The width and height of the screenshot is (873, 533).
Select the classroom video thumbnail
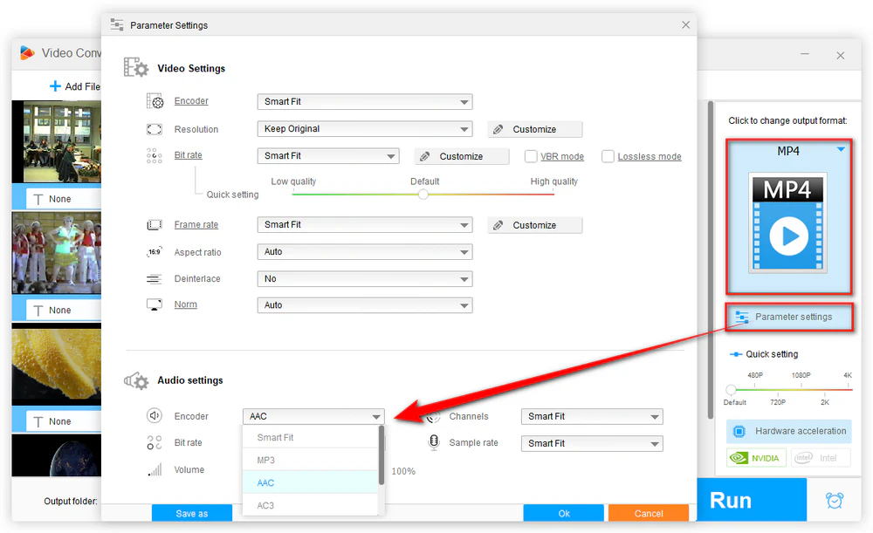(x=57, y=142)
